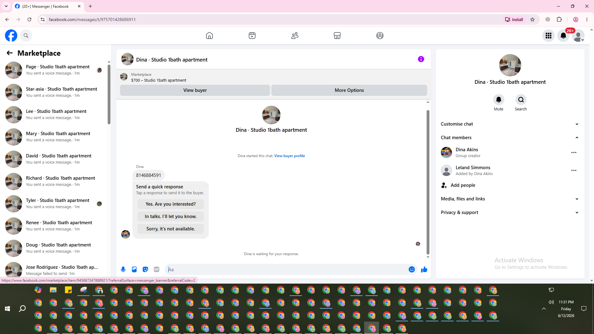
Task: Click the chat list scrollbar thumb
Action: tap(109, 94)
